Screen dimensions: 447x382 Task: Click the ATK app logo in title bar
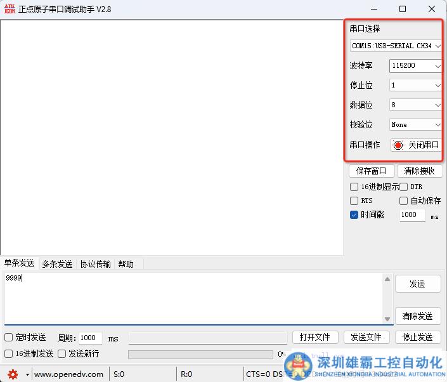9,9
